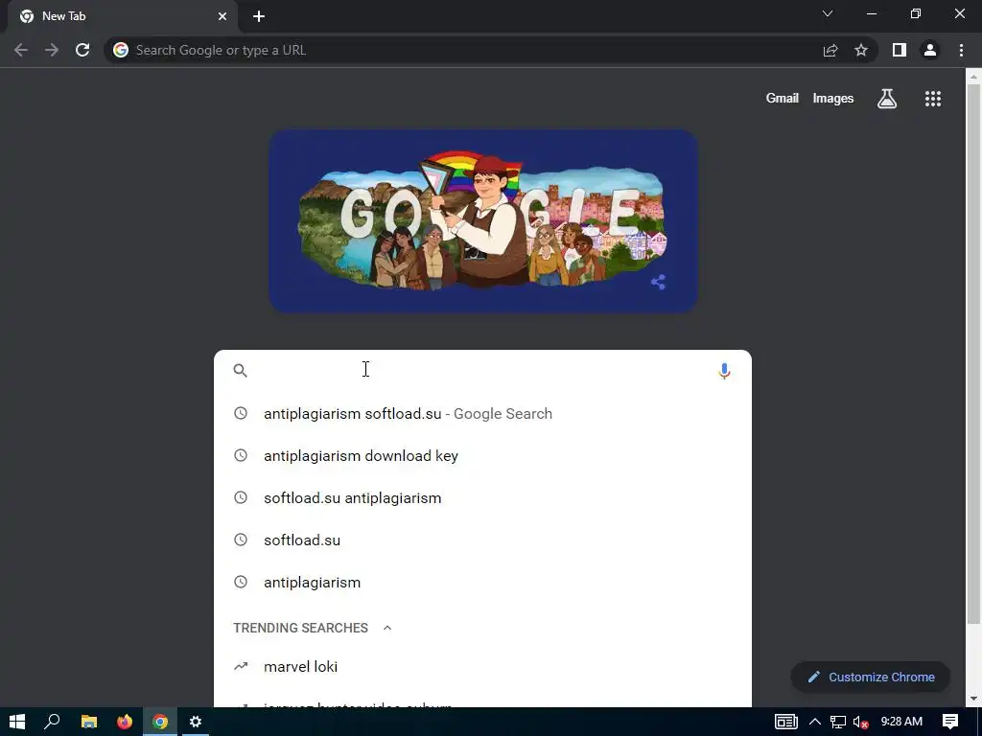
Task: Select suggestion antiplagiarism softload.su
Action: click(x=482, y=414)
